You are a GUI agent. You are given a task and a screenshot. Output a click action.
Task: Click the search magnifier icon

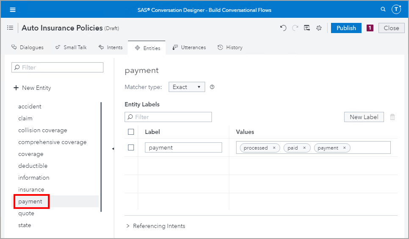tap(383, 9)
